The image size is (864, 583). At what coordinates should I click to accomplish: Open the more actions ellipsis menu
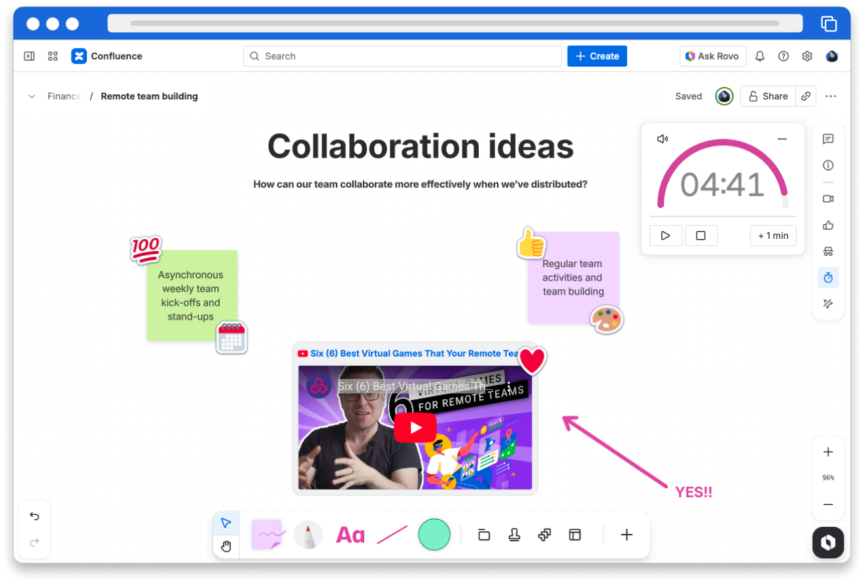point(831,96)
